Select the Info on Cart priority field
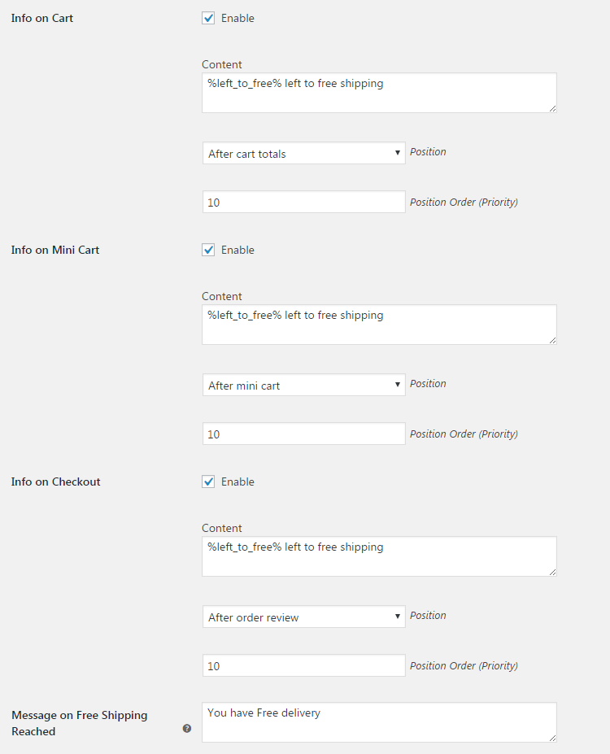The width and height of the screenshot is (610, 754). [x=304, y=202]
